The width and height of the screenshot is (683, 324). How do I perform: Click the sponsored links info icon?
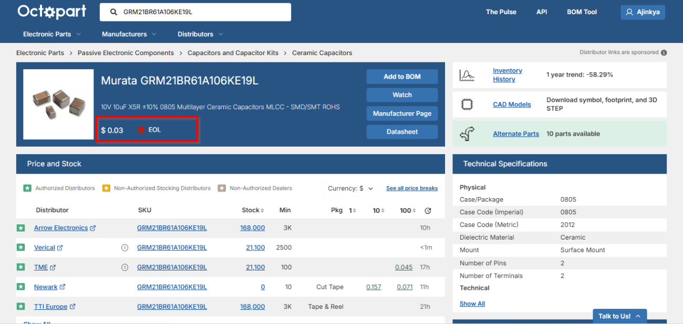[664, 52]
